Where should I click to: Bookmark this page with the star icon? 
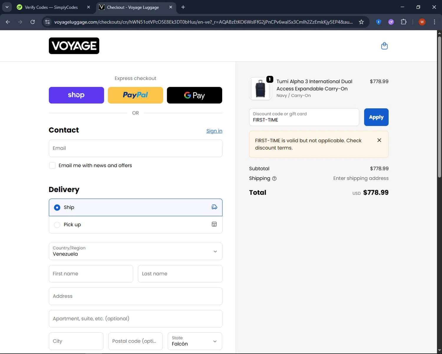361,22
